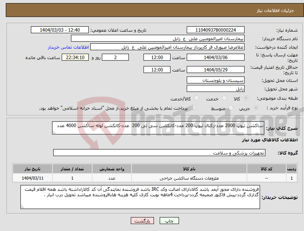This screenshot has width=304, height=231.
Task: Select the کالا radio button
Action: [246, 98]
